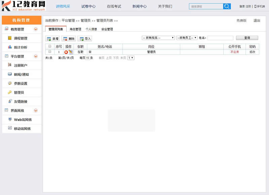The height and width of the screenshot is (195, 269).
Task: Collapse the 界面风格 section arrow
Action: pyautogui.click(x=36, y=110)
